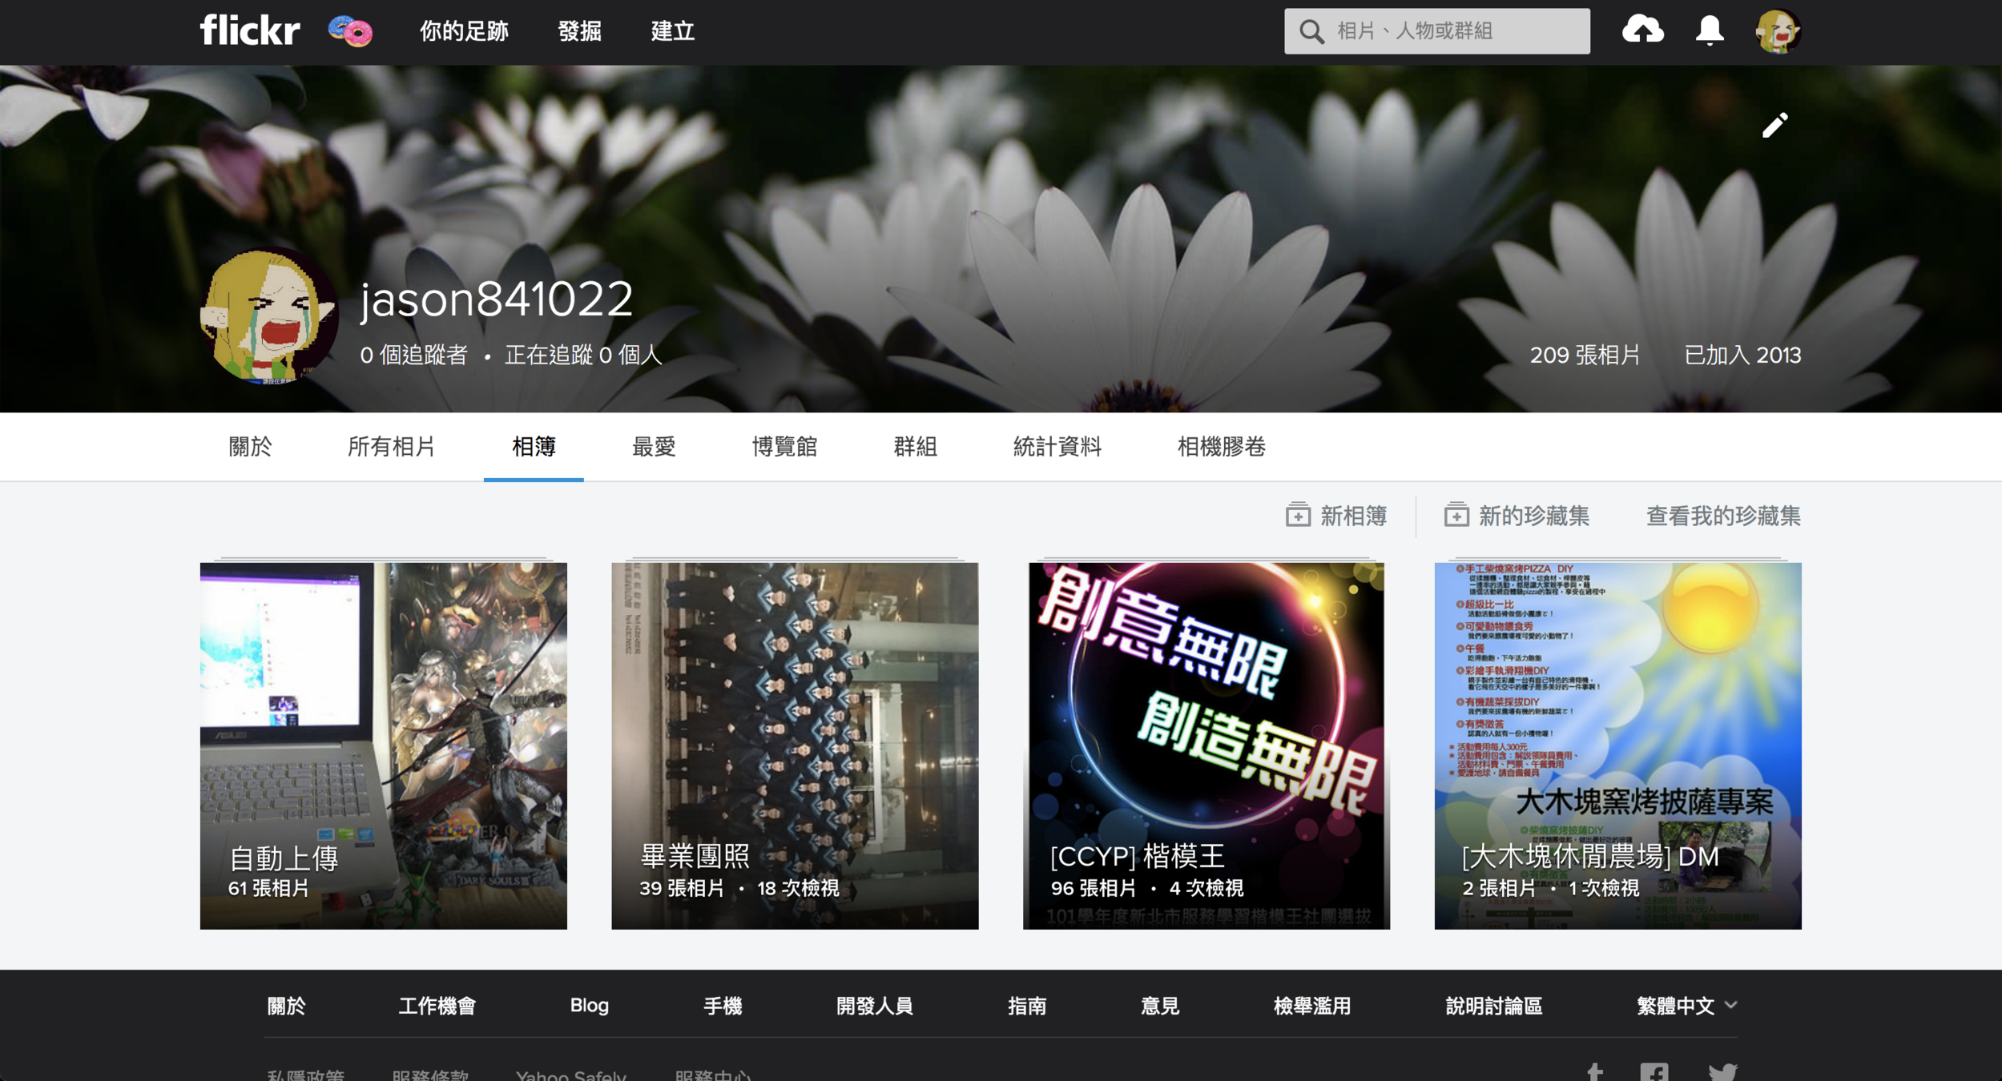Click the pencil edit cover icon
The width and height of the screenshot is (2002, 1081).
tap(1774, 125)
